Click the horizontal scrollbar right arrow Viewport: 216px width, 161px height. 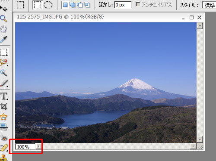[193, 146]
